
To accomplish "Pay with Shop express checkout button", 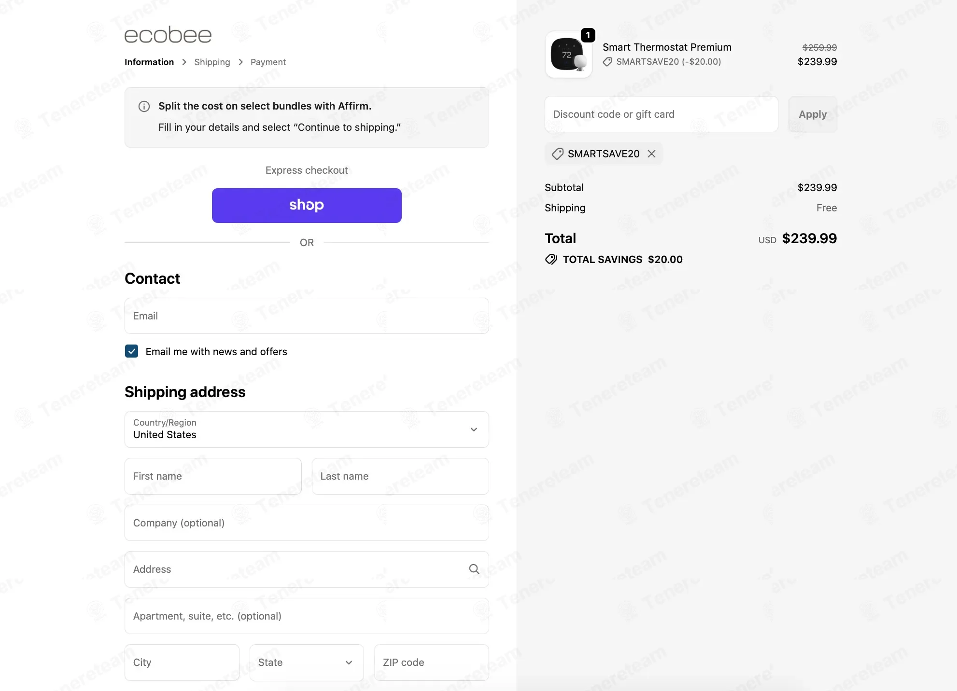I will point(307,206).
